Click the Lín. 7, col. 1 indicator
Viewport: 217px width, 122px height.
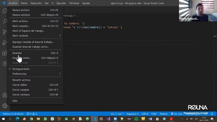click(x=117, y=114)
